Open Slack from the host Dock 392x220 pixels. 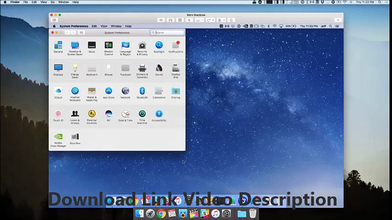204,214
